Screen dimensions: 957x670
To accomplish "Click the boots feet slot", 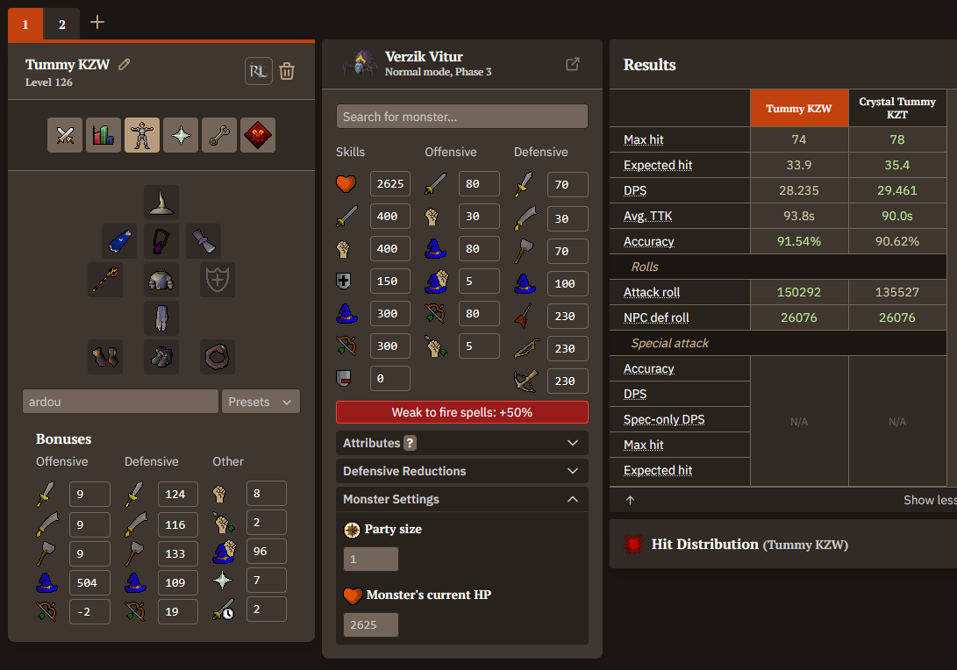I will [161, 357].
